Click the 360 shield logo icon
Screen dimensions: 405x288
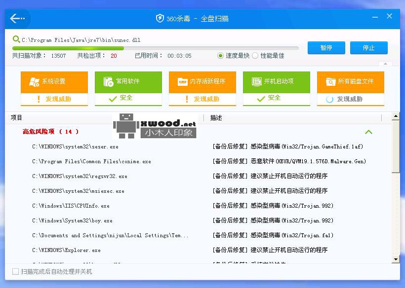click(160, 18)
